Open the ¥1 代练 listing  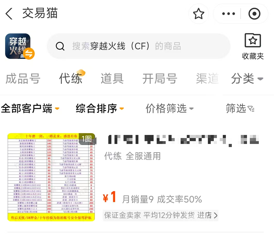135,177
